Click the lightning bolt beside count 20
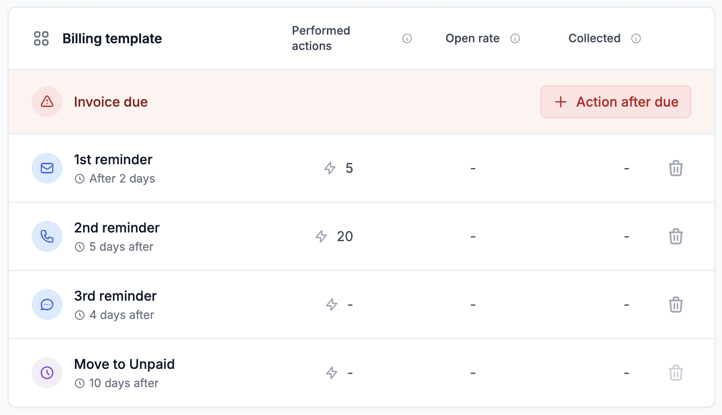Screen dimensions: 722x415 point(321,236)
